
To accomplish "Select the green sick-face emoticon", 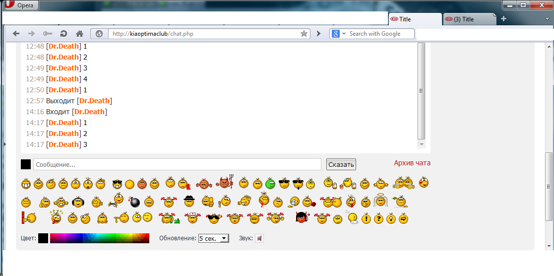I will tap(270, 184).
